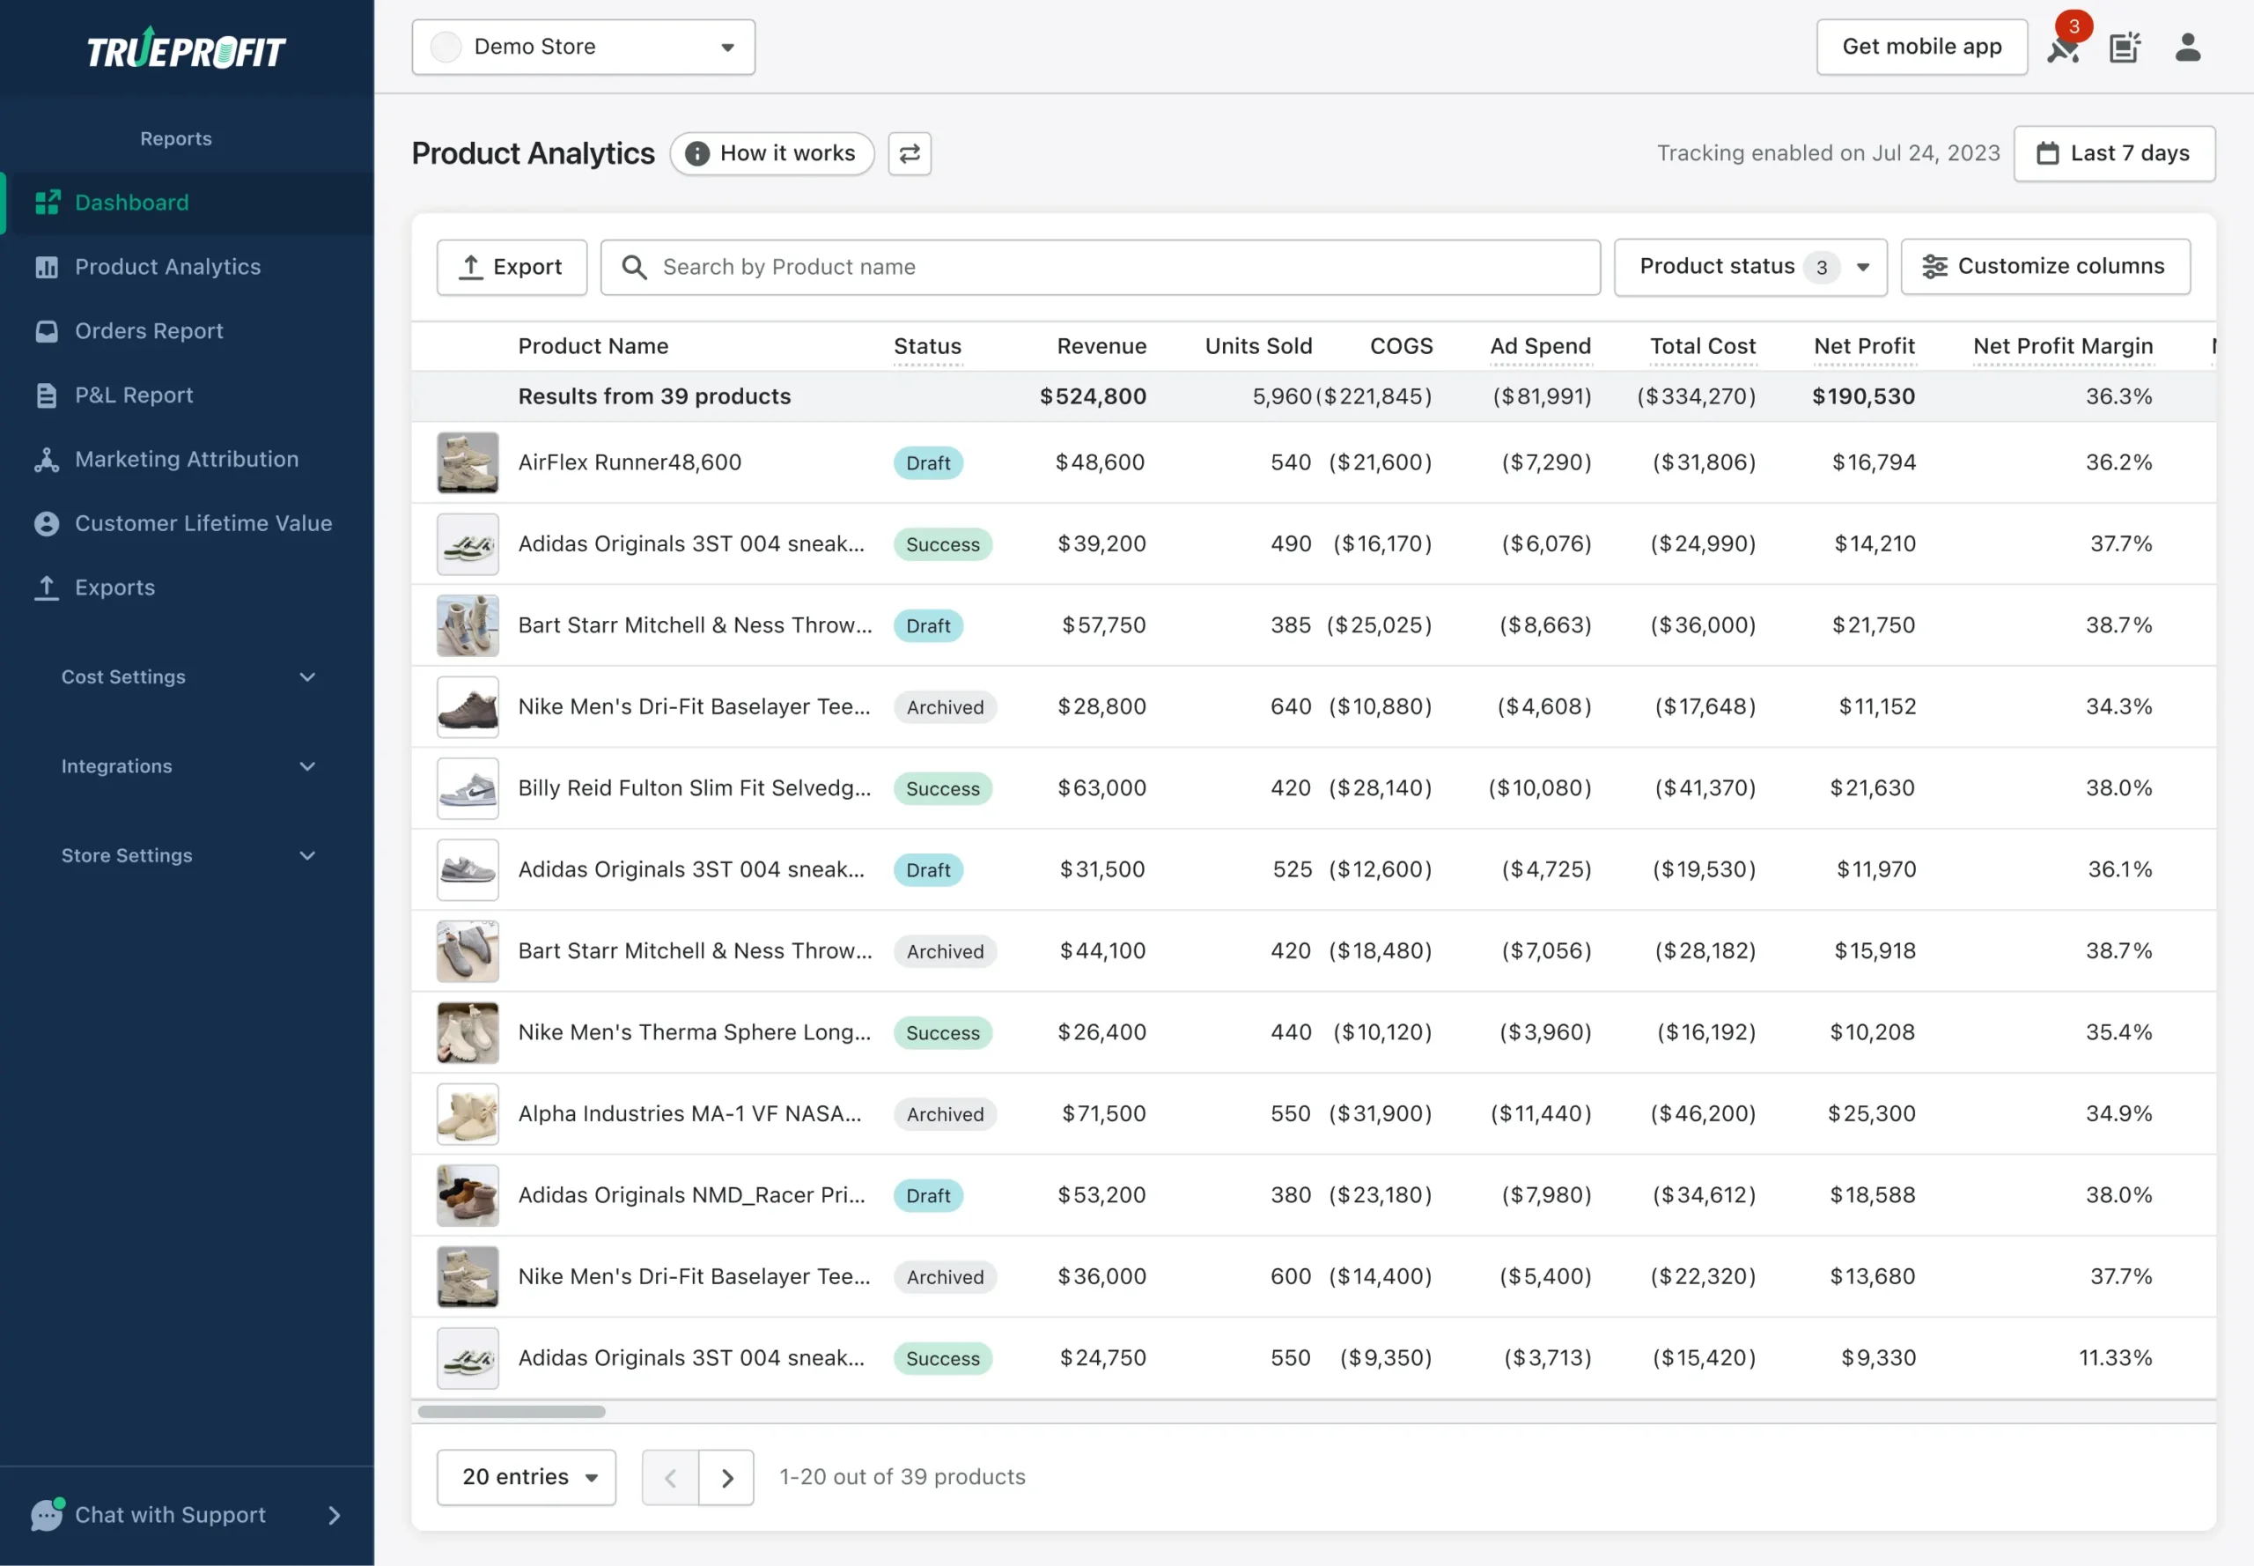Viewport: 2254px width, 1566px height.
Task: Open the 20 entries page size dropdown
Action: coord(527,1478)
